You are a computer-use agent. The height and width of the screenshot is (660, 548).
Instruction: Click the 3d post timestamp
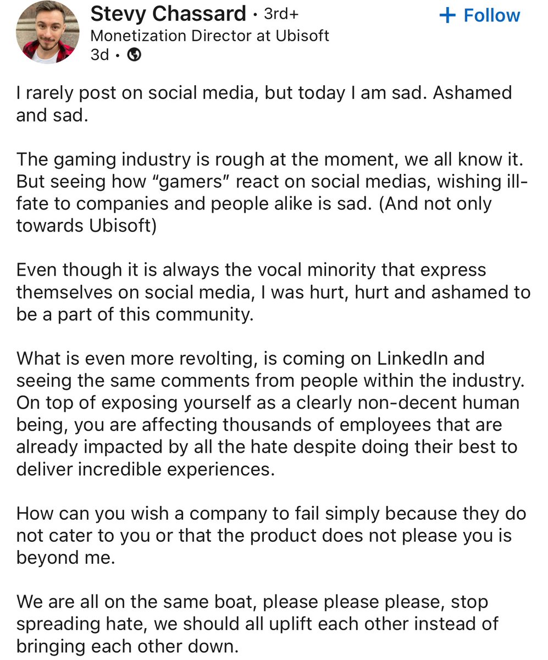click(x=99, y=54)
